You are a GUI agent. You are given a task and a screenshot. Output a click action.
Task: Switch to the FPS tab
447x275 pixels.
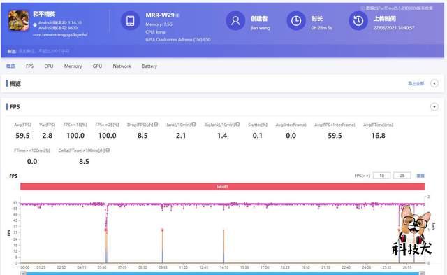point(29,66)
